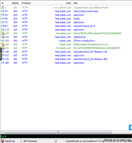The image size is (132, 143).
Task: Toggle Capturing in the status bar
Action: click(8, 141)
